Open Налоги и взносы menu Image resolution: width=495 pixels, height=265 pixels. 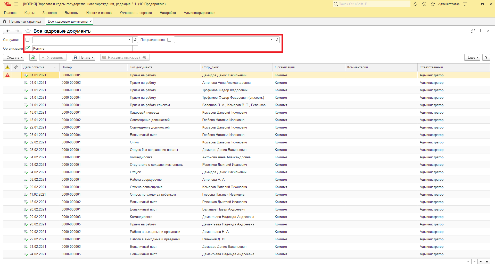[99, 13]
